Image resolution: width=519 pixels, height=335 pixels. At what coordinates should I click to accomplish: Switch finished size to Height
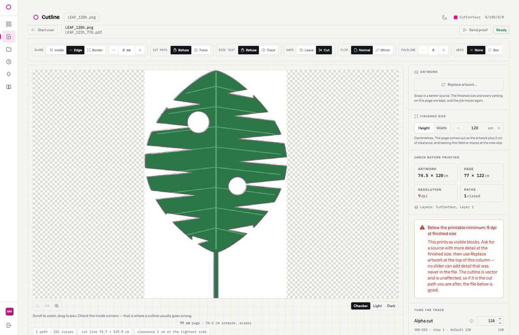point(424,128)
